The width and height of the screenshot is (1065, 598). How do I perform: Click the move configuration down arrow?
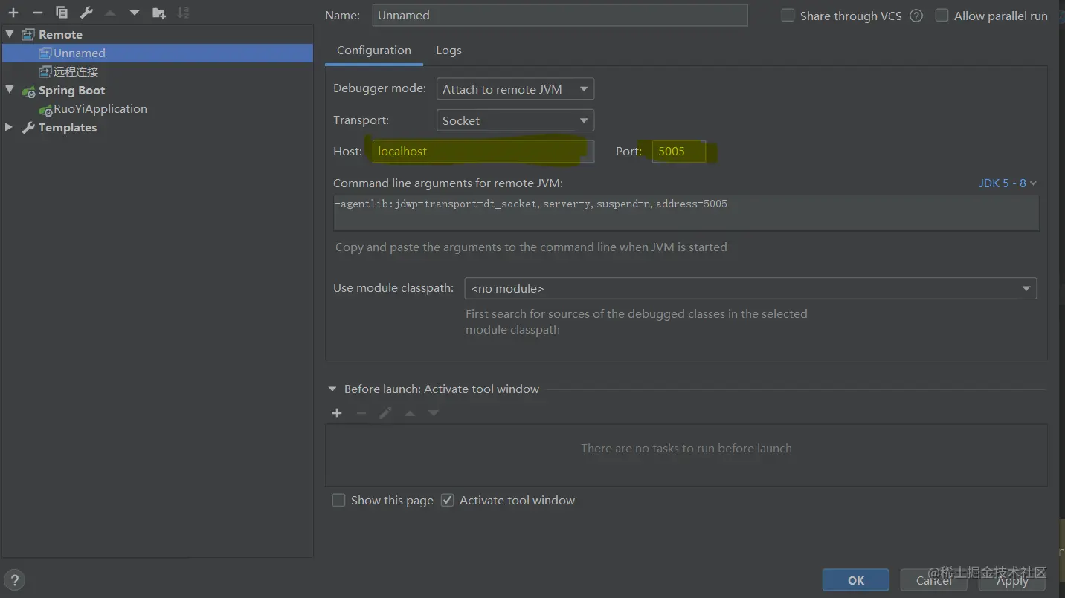coord(134,12)
